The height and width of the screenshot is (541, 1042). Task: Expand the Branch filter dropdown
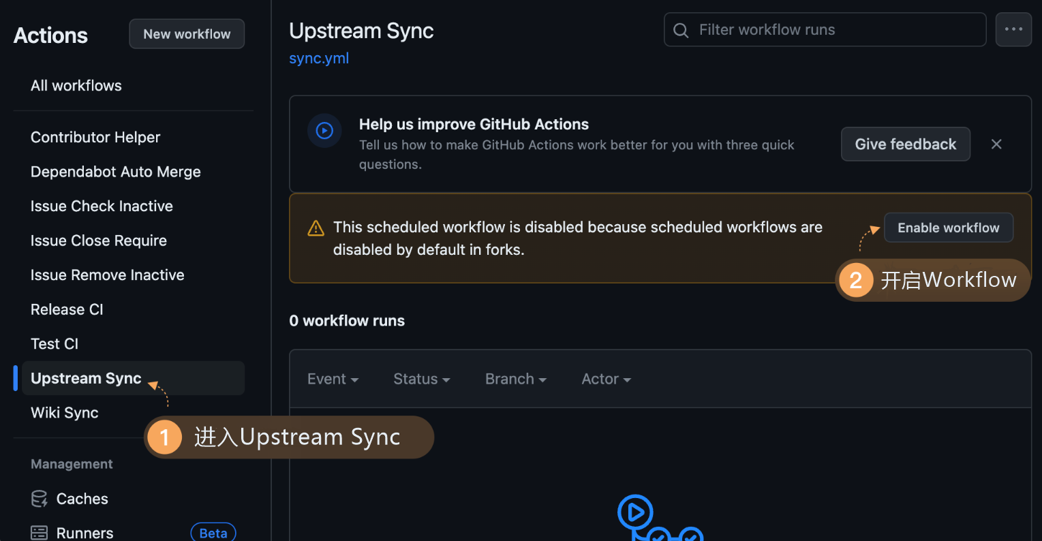[515, 379]
